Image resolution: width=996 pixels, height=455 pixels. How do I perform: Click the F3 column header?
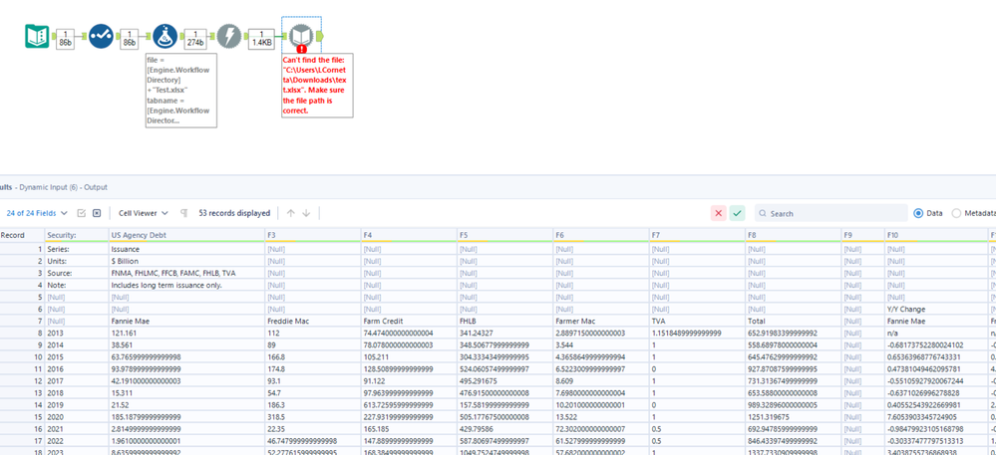(312, 235)
